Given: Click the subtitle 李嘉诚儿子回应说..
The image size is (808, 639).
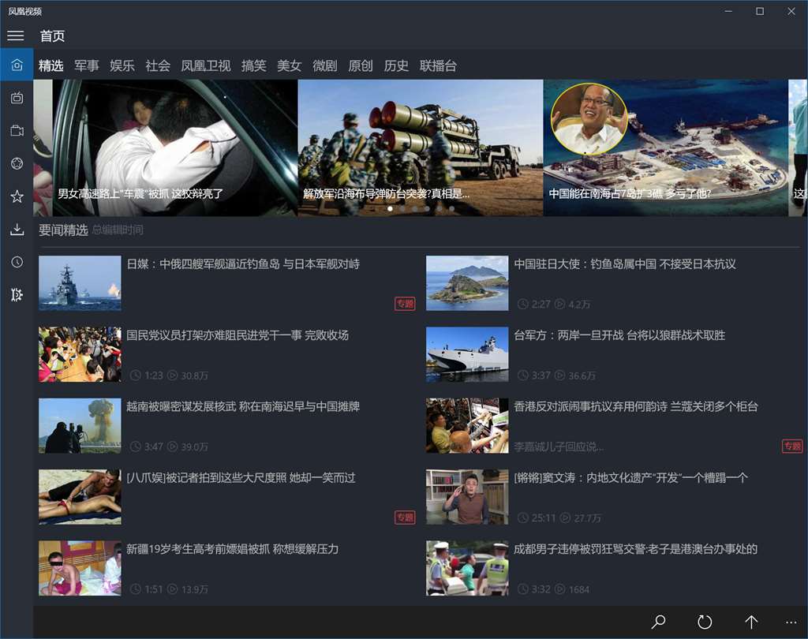Looking at the screenshot, I should [559, 447].
